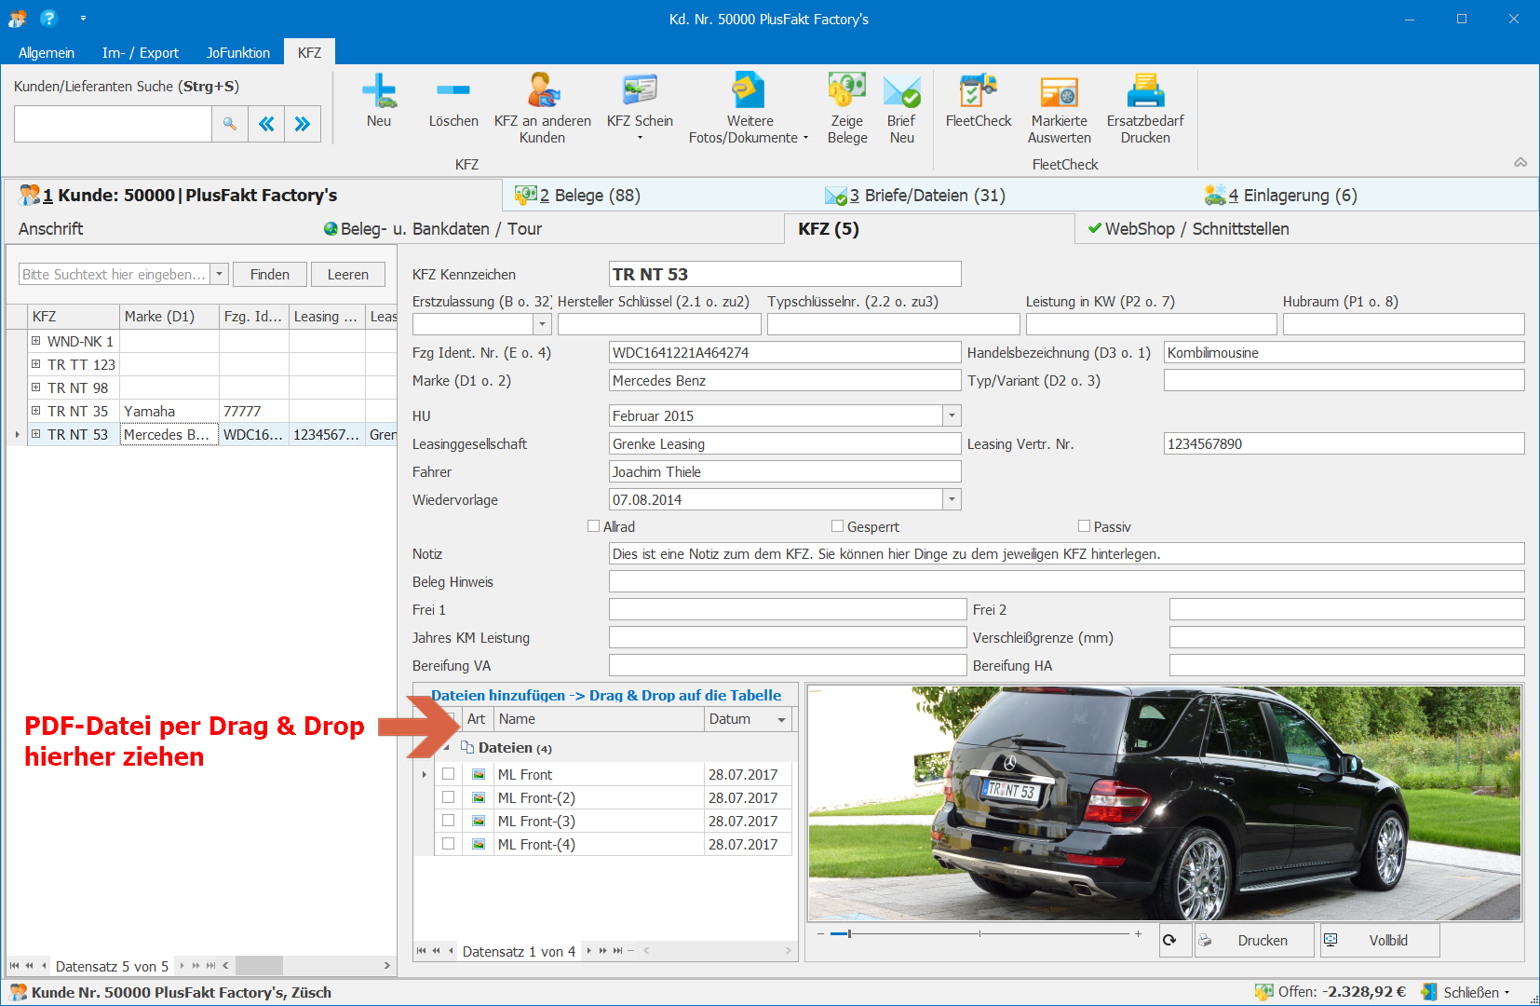Check the ML Front-(3) file checkbox
This screenshot has width=1540, height=1006.
tap(449, 821)
